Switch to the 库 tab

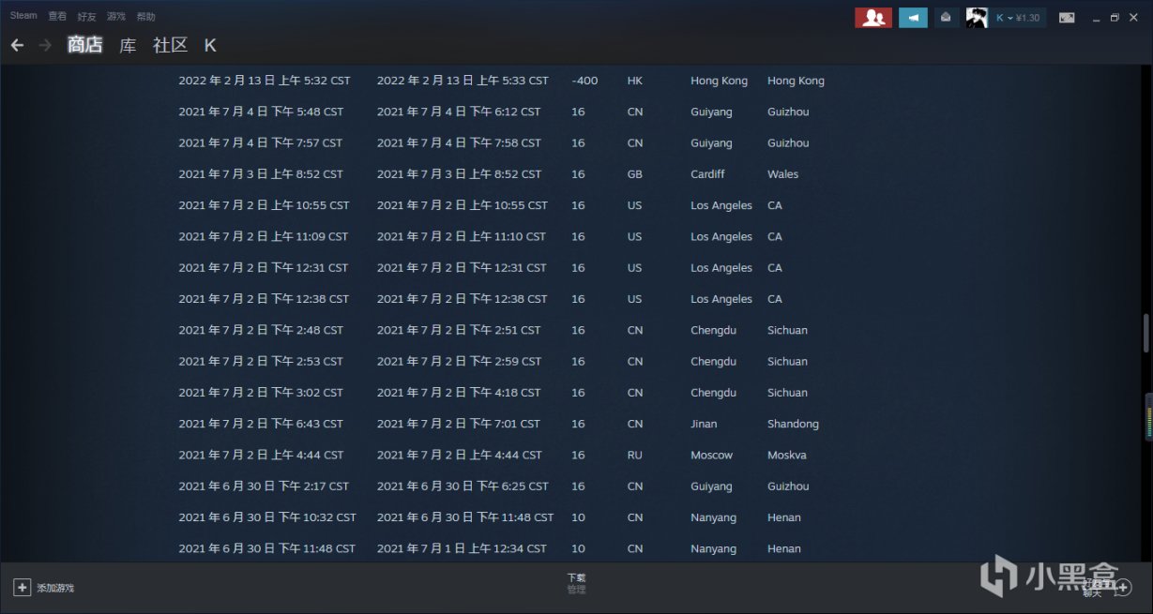click(128, 45)
